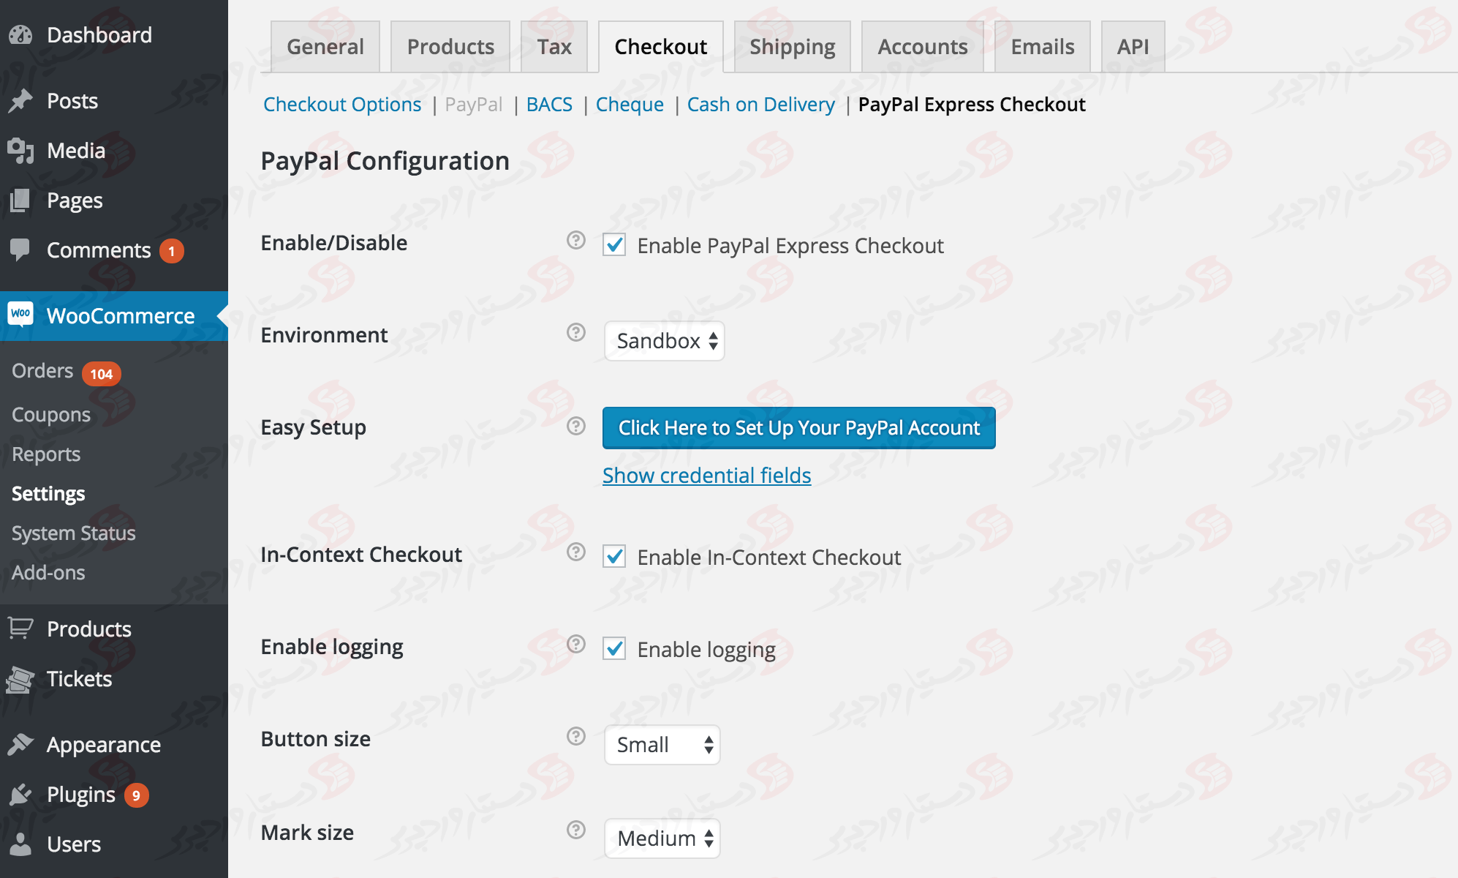
Task: Toggle Enable PayPal Express Checkout checkbox
Action: pos(613,245)
